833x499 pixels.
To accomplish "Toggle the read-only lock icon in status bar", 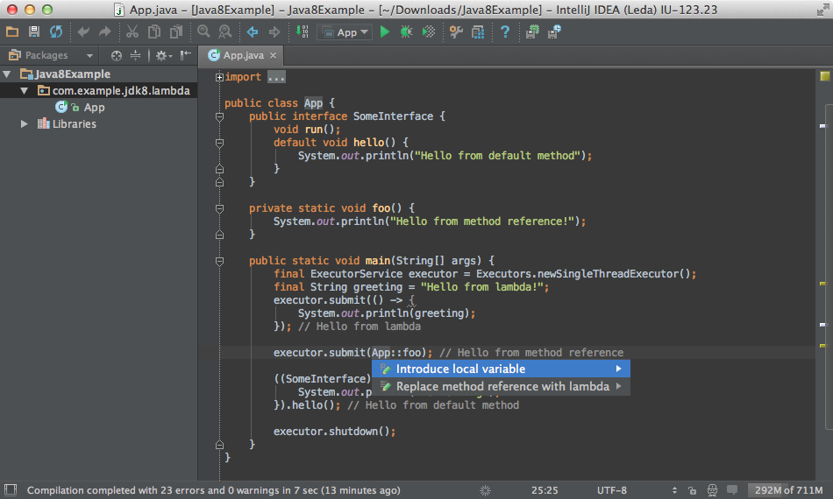I will [x=693, y=490].
